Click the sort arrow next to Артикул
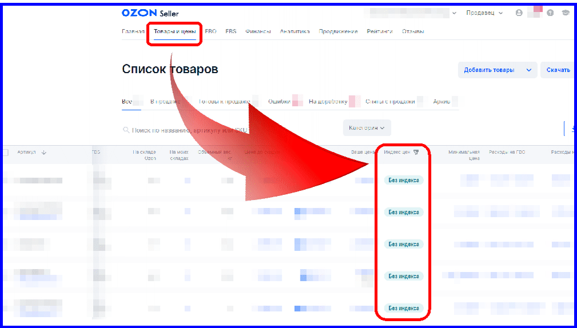Screen dimensions: 577x328 pyautogui.click(x=44, y=152)
